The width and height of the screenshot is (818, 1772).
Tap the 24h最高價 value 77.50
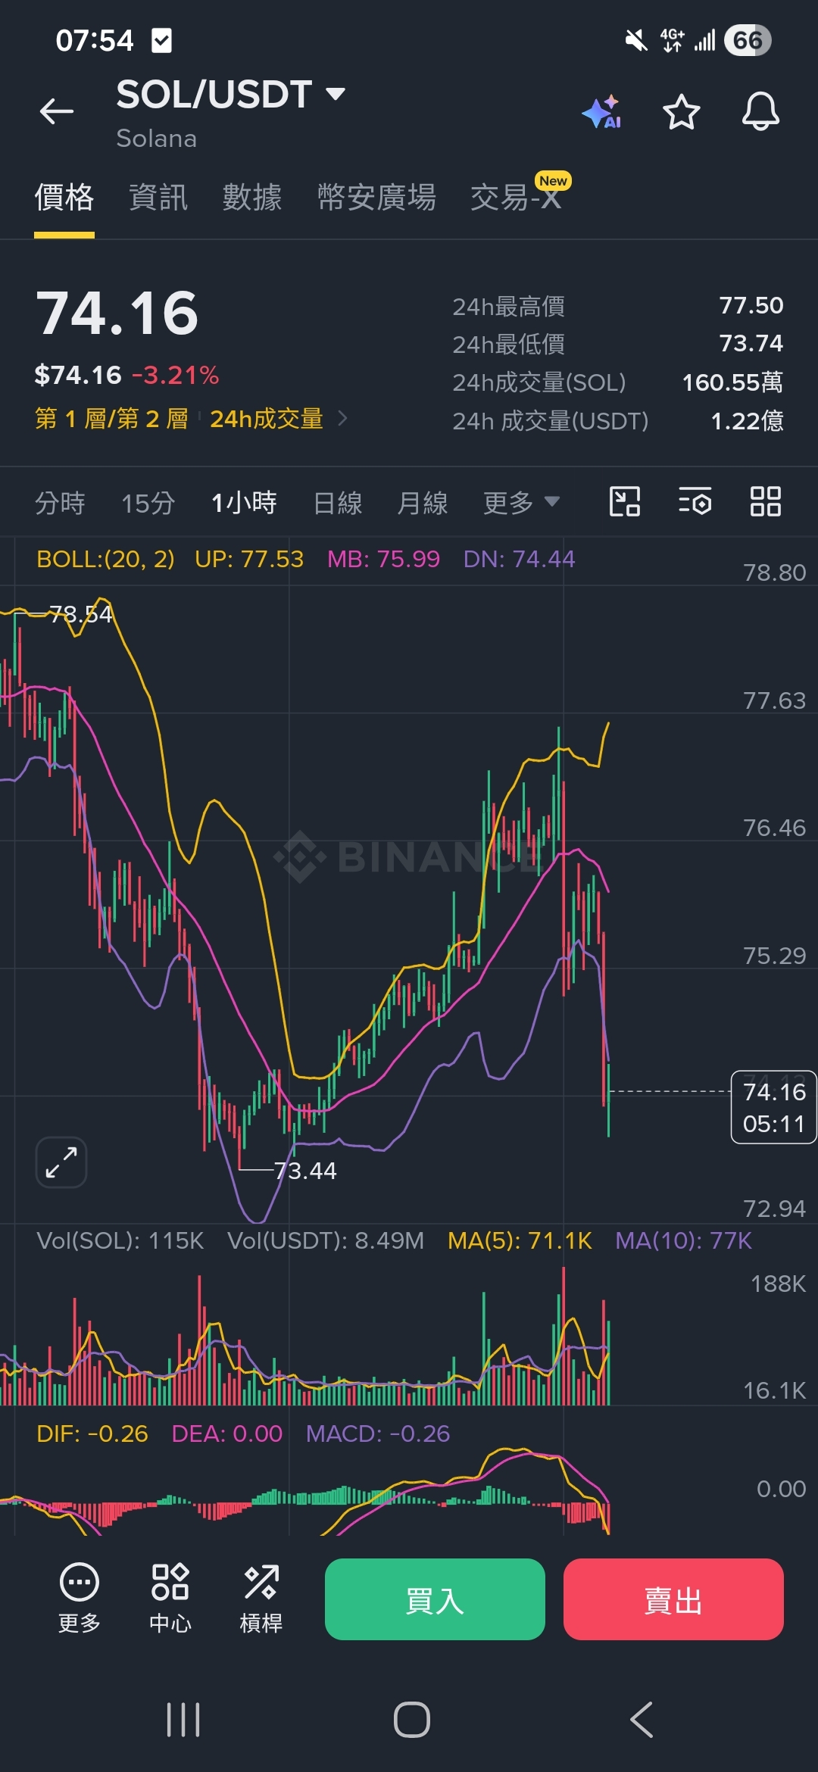751,305
